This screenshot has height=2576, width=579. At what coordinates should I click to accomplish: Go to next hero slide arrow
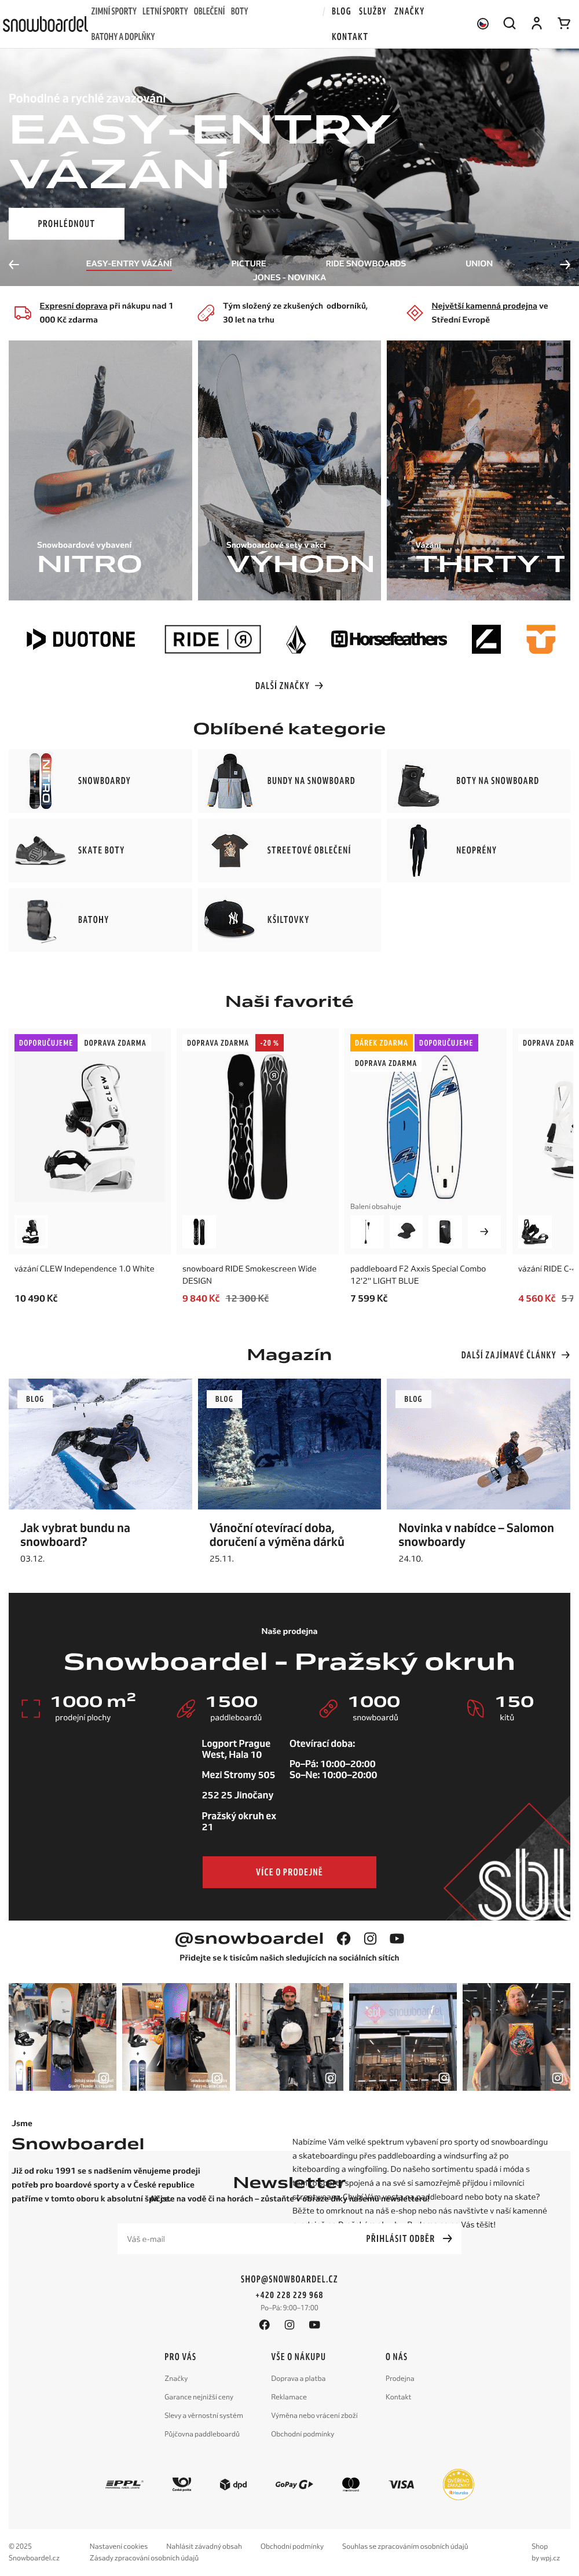pos(565,264)
